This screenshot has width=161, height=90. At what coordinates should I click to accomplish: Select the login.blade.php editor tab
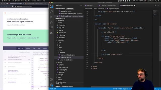127,5
